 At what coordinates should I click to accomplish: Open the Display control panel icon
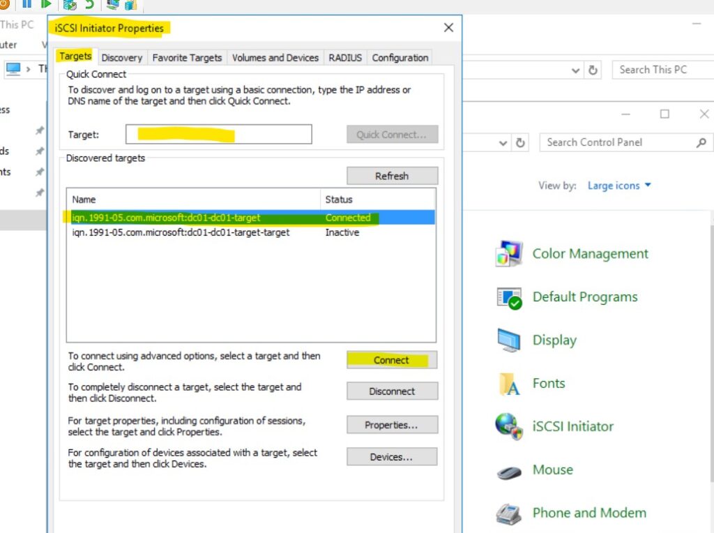(508, 340)
